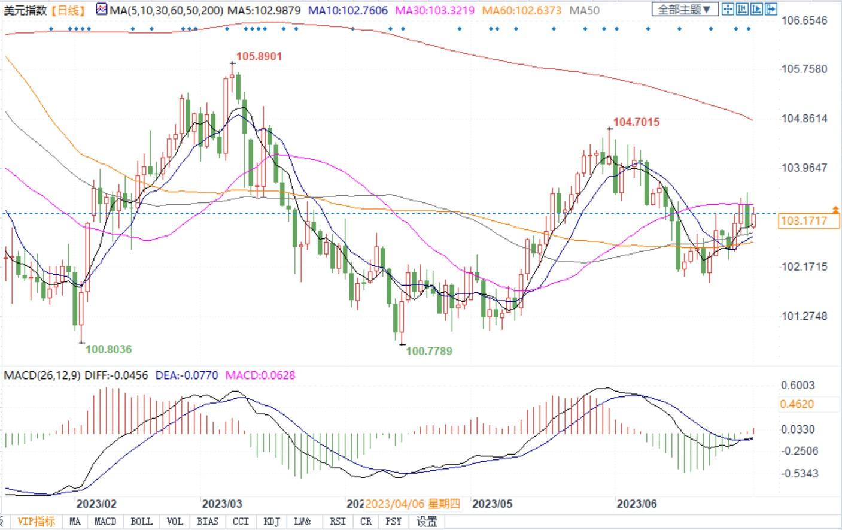Select the LW& indicator tab
The image size is (842, 530).
click(303, 521)
